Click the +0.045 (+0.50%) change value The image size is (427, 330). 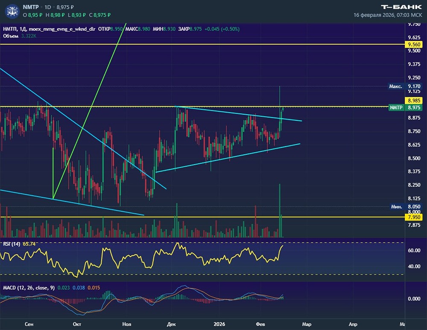tap(222, 29)
